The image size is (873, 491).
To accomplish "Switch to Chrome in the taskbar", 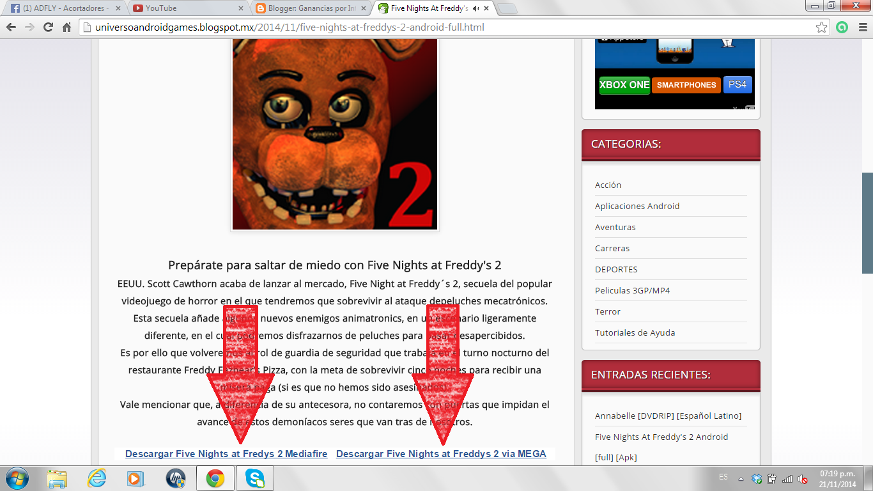I will click(x=215, y=478).
